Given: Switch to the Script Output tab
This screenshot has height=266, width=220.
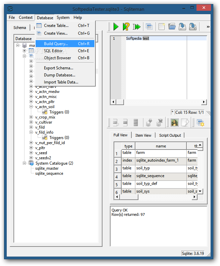Looking at the screenshot, I should click(x=170, y=135).
